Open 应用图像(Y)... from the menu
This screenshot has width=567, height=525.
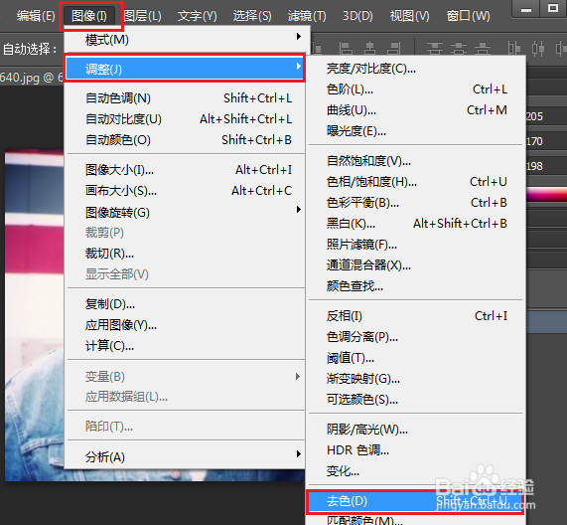[x=187, y=325]
